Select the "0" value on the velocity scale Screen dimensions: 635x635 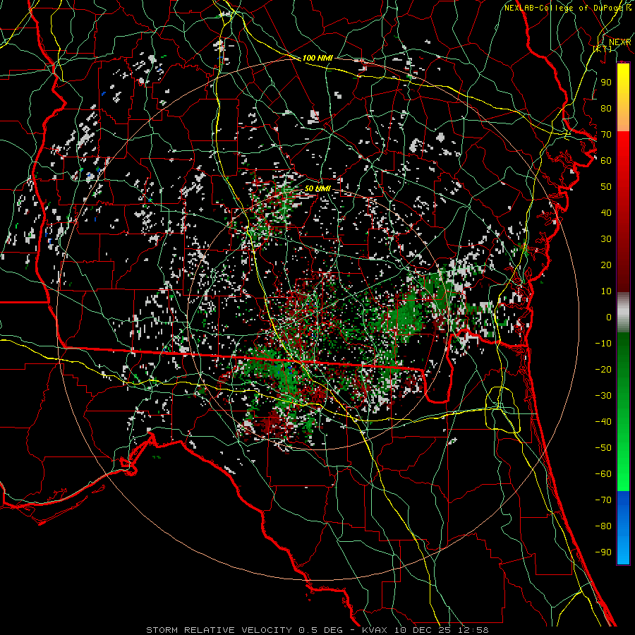pos(609,317)
